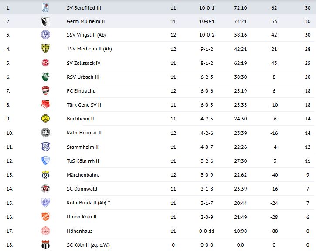This screenshot has width=316, height=251.
Task: Click the Türk Genc SV II logo
Action: pyautogui.click(x=45, y=105)
